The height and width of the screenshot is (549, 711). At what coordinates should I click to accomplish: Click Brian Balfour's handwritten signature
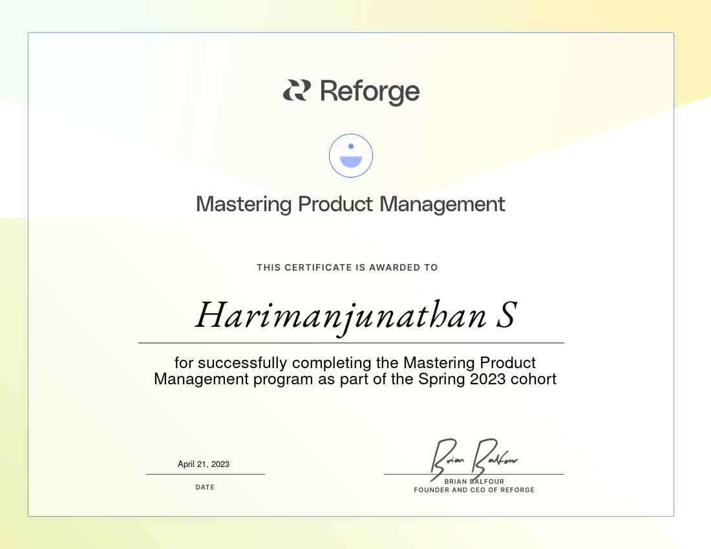[474, 456]
